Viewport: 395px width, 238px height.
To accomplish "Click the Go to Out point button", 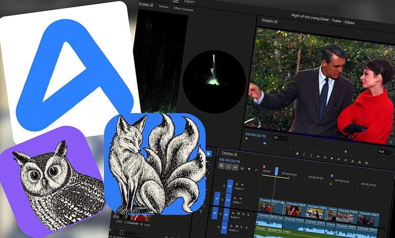I will pos(345,160).
